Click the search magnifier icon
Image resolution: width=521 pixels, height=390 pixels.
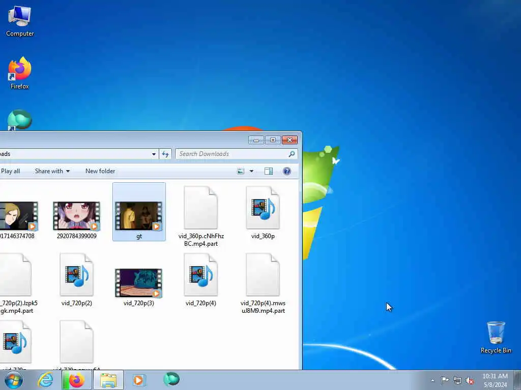(292, 154)
